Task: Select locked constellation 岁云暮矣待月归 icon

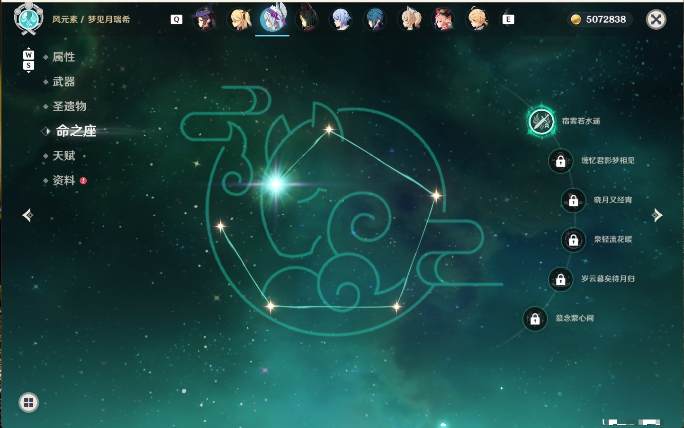Action: [x=560, y=279]
